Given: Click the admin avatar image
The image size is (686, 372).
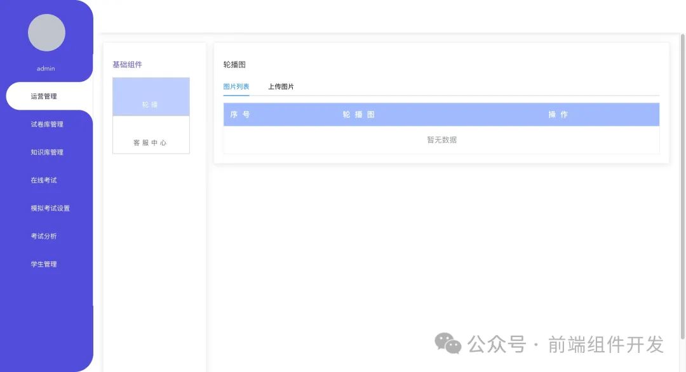Looking at the screenshot, I should pos(47,32).
